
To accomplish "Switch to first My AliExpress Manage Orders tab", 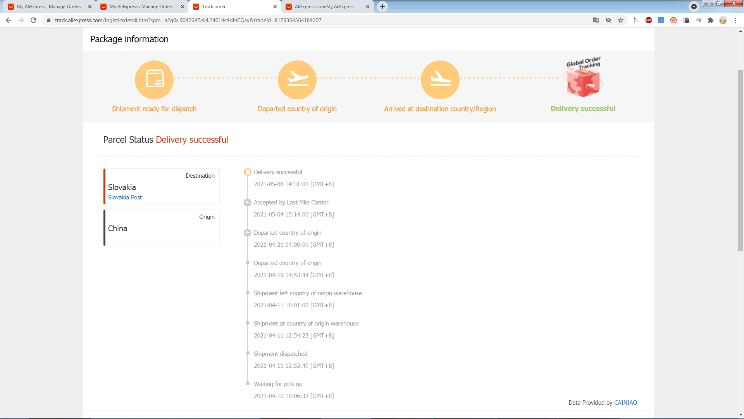I will click(49, 7).
